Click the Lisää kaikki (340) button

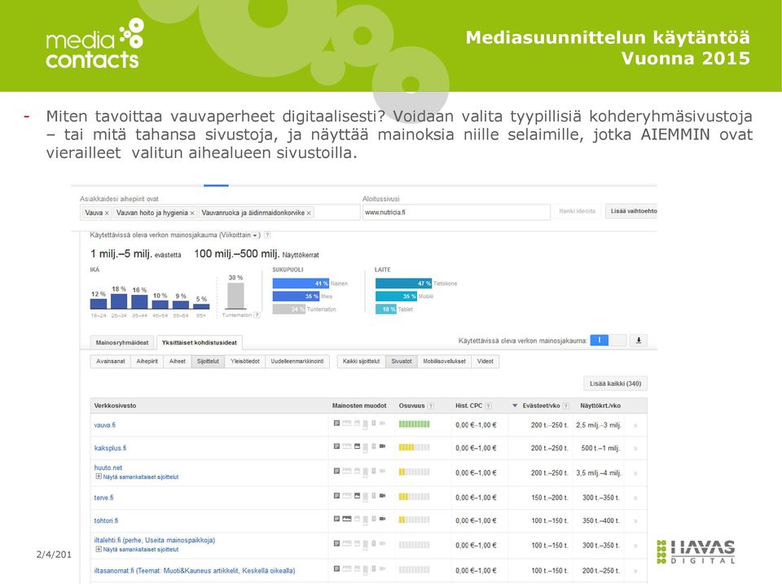[x=616, y=384]
